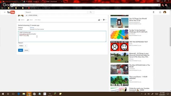Click the first red extension icon in Chrome toolbar
This screenshot has height=96, width=171.
163,5
